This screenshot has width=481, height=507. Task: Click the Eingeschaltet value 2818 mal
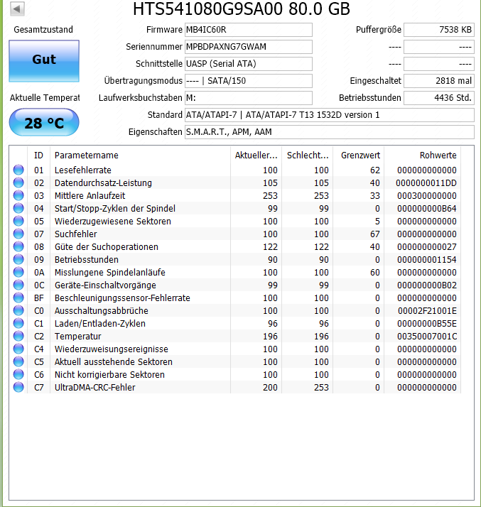point(439,81)
